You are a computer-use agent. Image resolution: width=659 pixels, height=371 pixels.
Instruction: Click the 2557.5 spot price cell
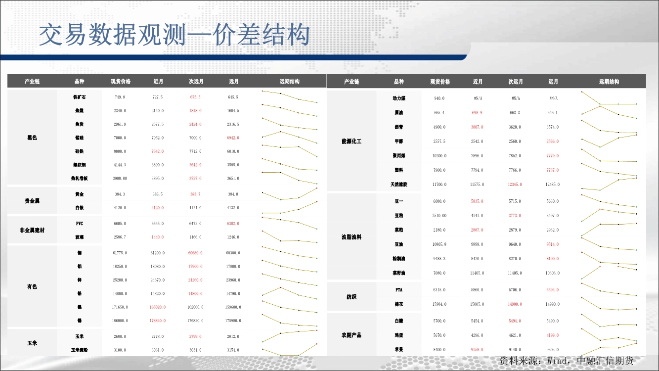pyautogui.click(x=439, y=141)
